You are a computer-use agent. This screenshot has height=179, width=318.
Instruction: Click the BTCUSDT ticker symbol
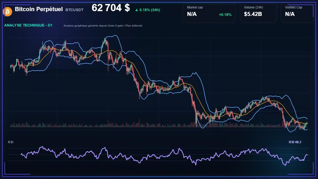(74, 10)
